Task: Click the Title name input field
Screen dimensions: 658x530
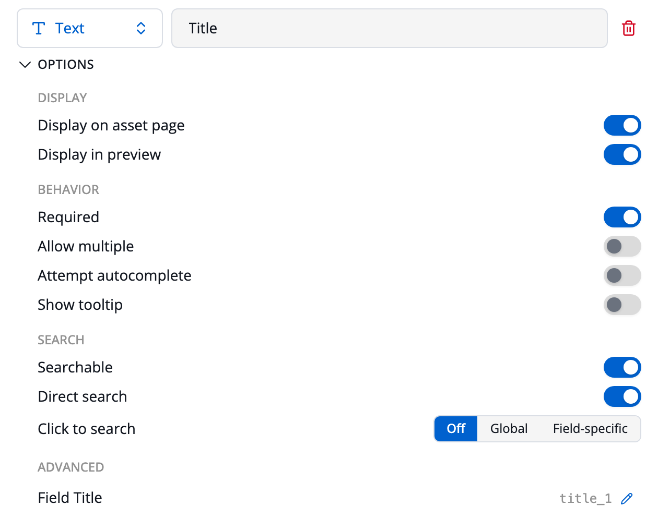Action: pos(390,28)
